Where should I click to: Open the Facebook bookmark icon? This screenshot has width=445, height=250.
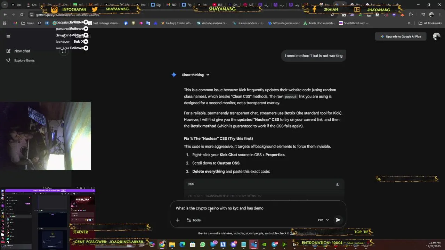tap(126, 23)
